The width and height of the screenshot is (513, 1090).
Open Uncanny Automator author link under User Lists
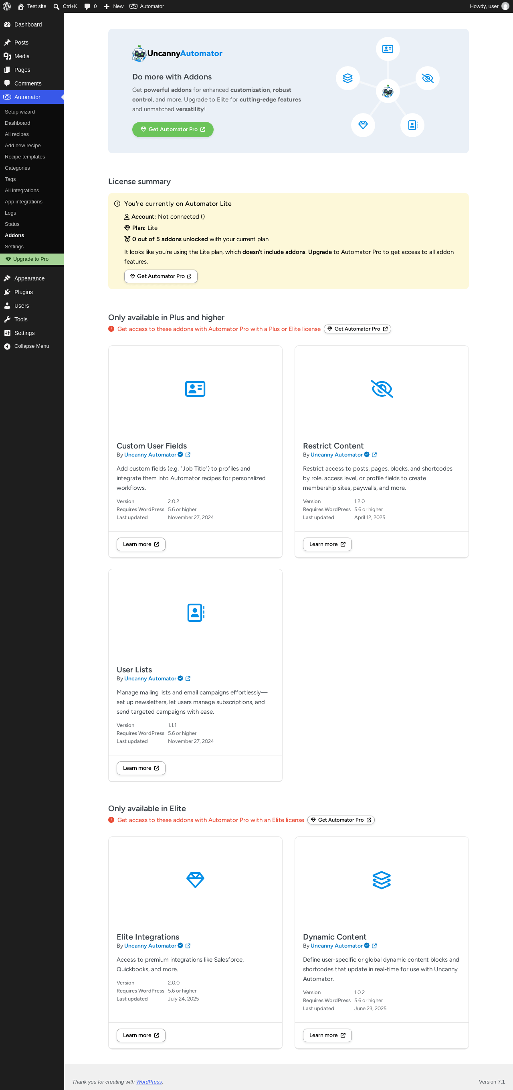click(x=150, y=678)
